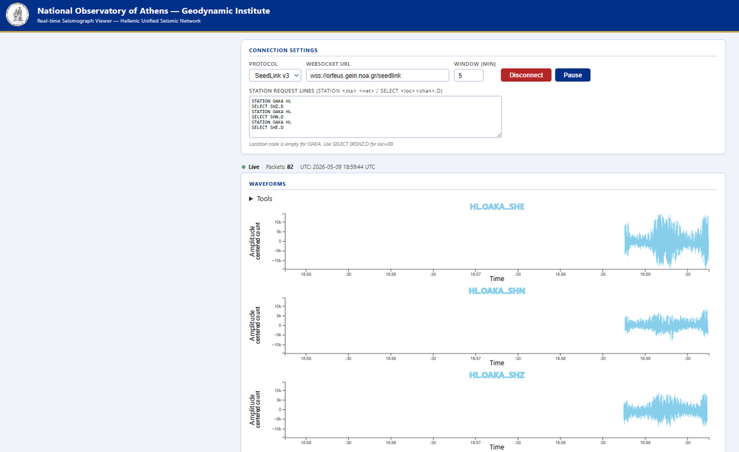Image resolution: width=739 pixels, height=452 pixels.
Task: Click the location code hint about OAKA
Action: click(x=321, y=144)
